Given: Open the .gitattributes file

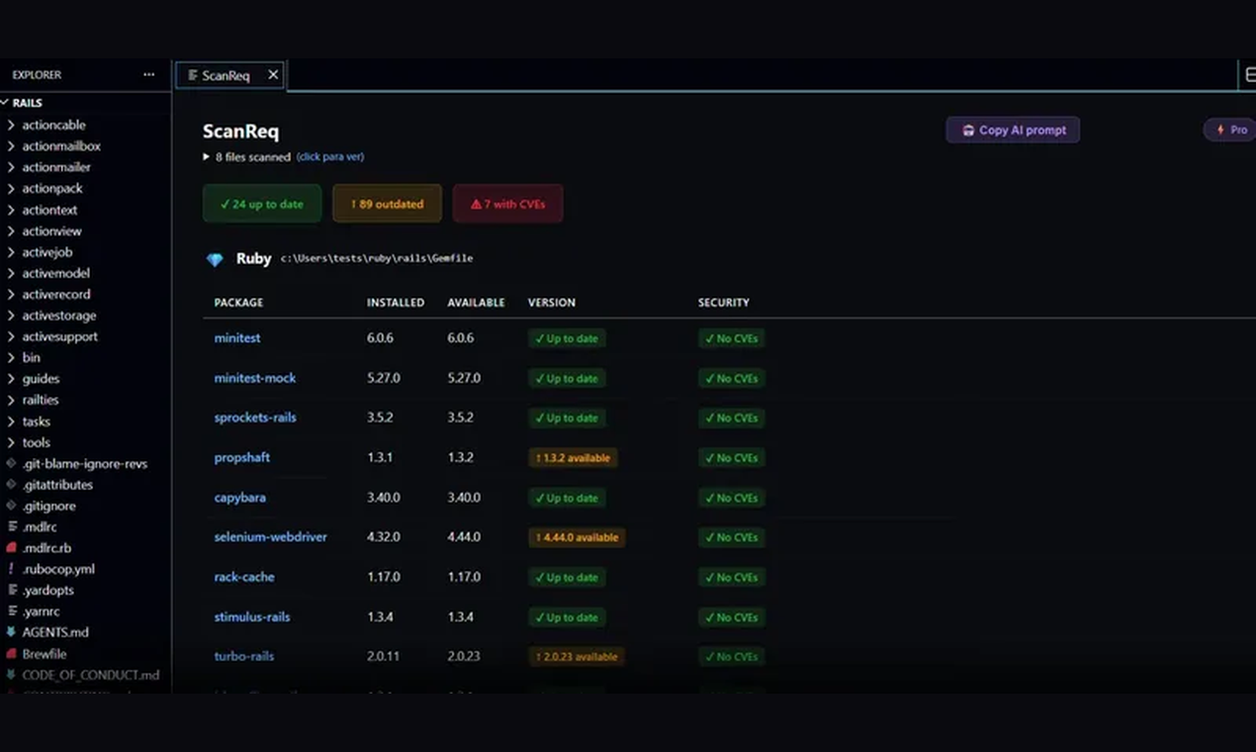Looking at the screenshot, I should [x=85, y=485].
